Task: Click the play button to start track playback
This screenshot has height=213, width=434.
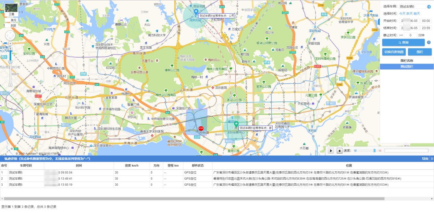Action: point(331,151)
